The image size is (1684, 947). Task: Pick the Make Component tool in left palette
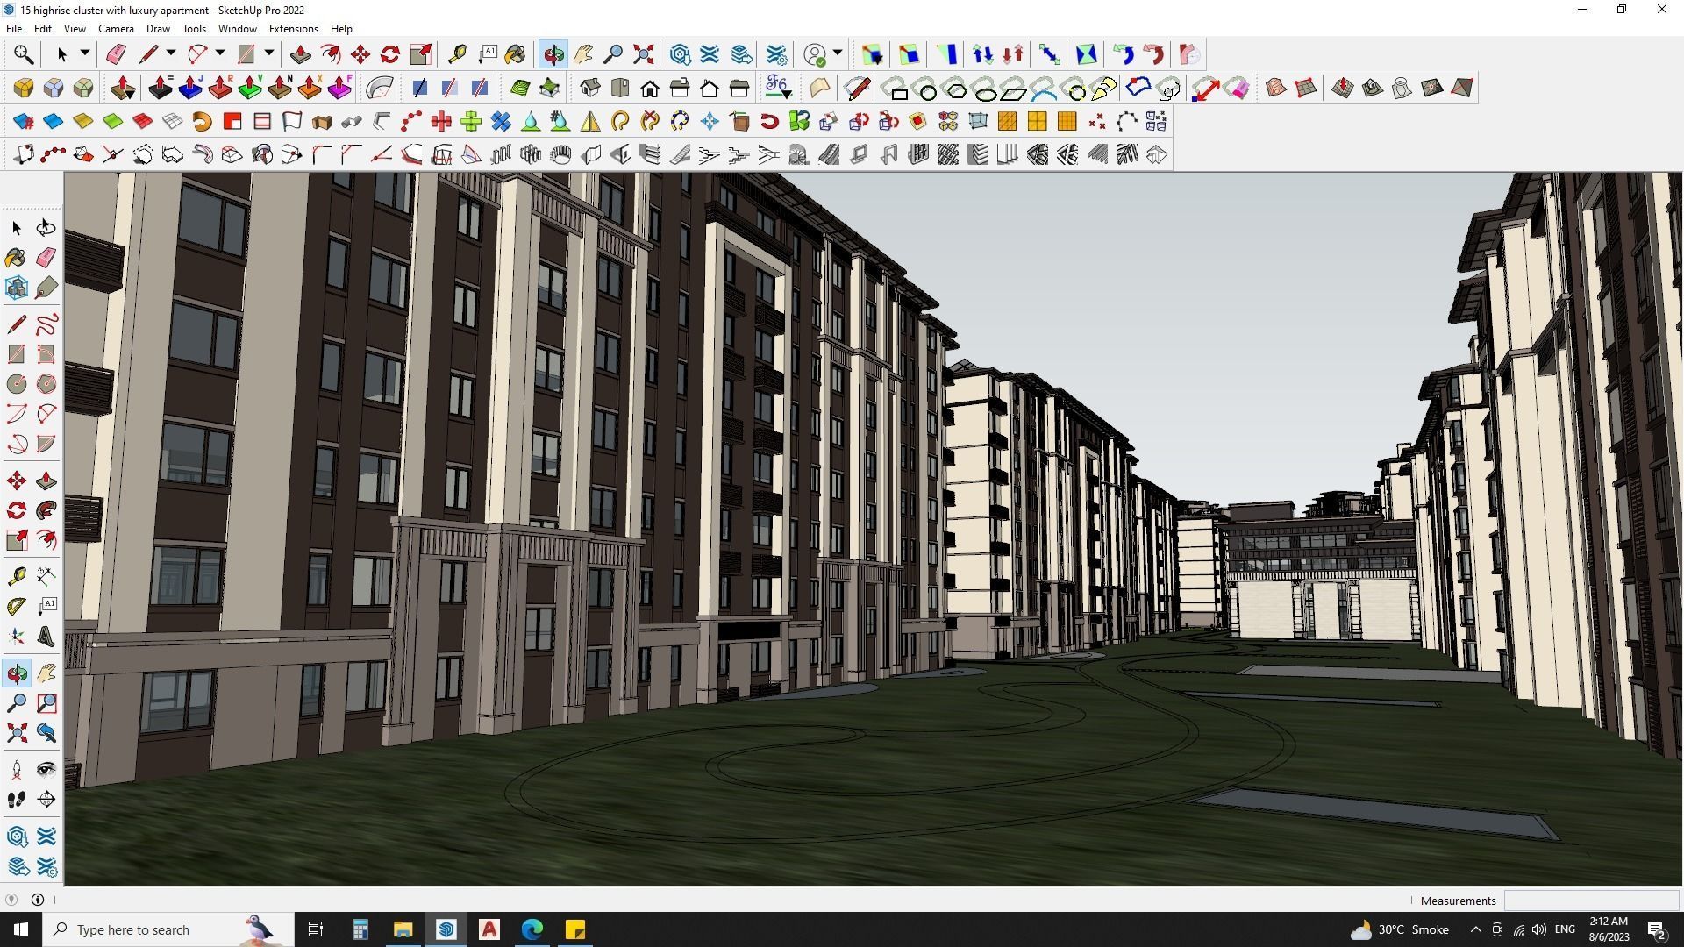point(17,288)
